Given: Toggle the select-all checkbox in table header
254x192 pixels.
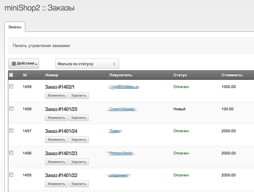Looking at the screenshot, I should [11, 75].
